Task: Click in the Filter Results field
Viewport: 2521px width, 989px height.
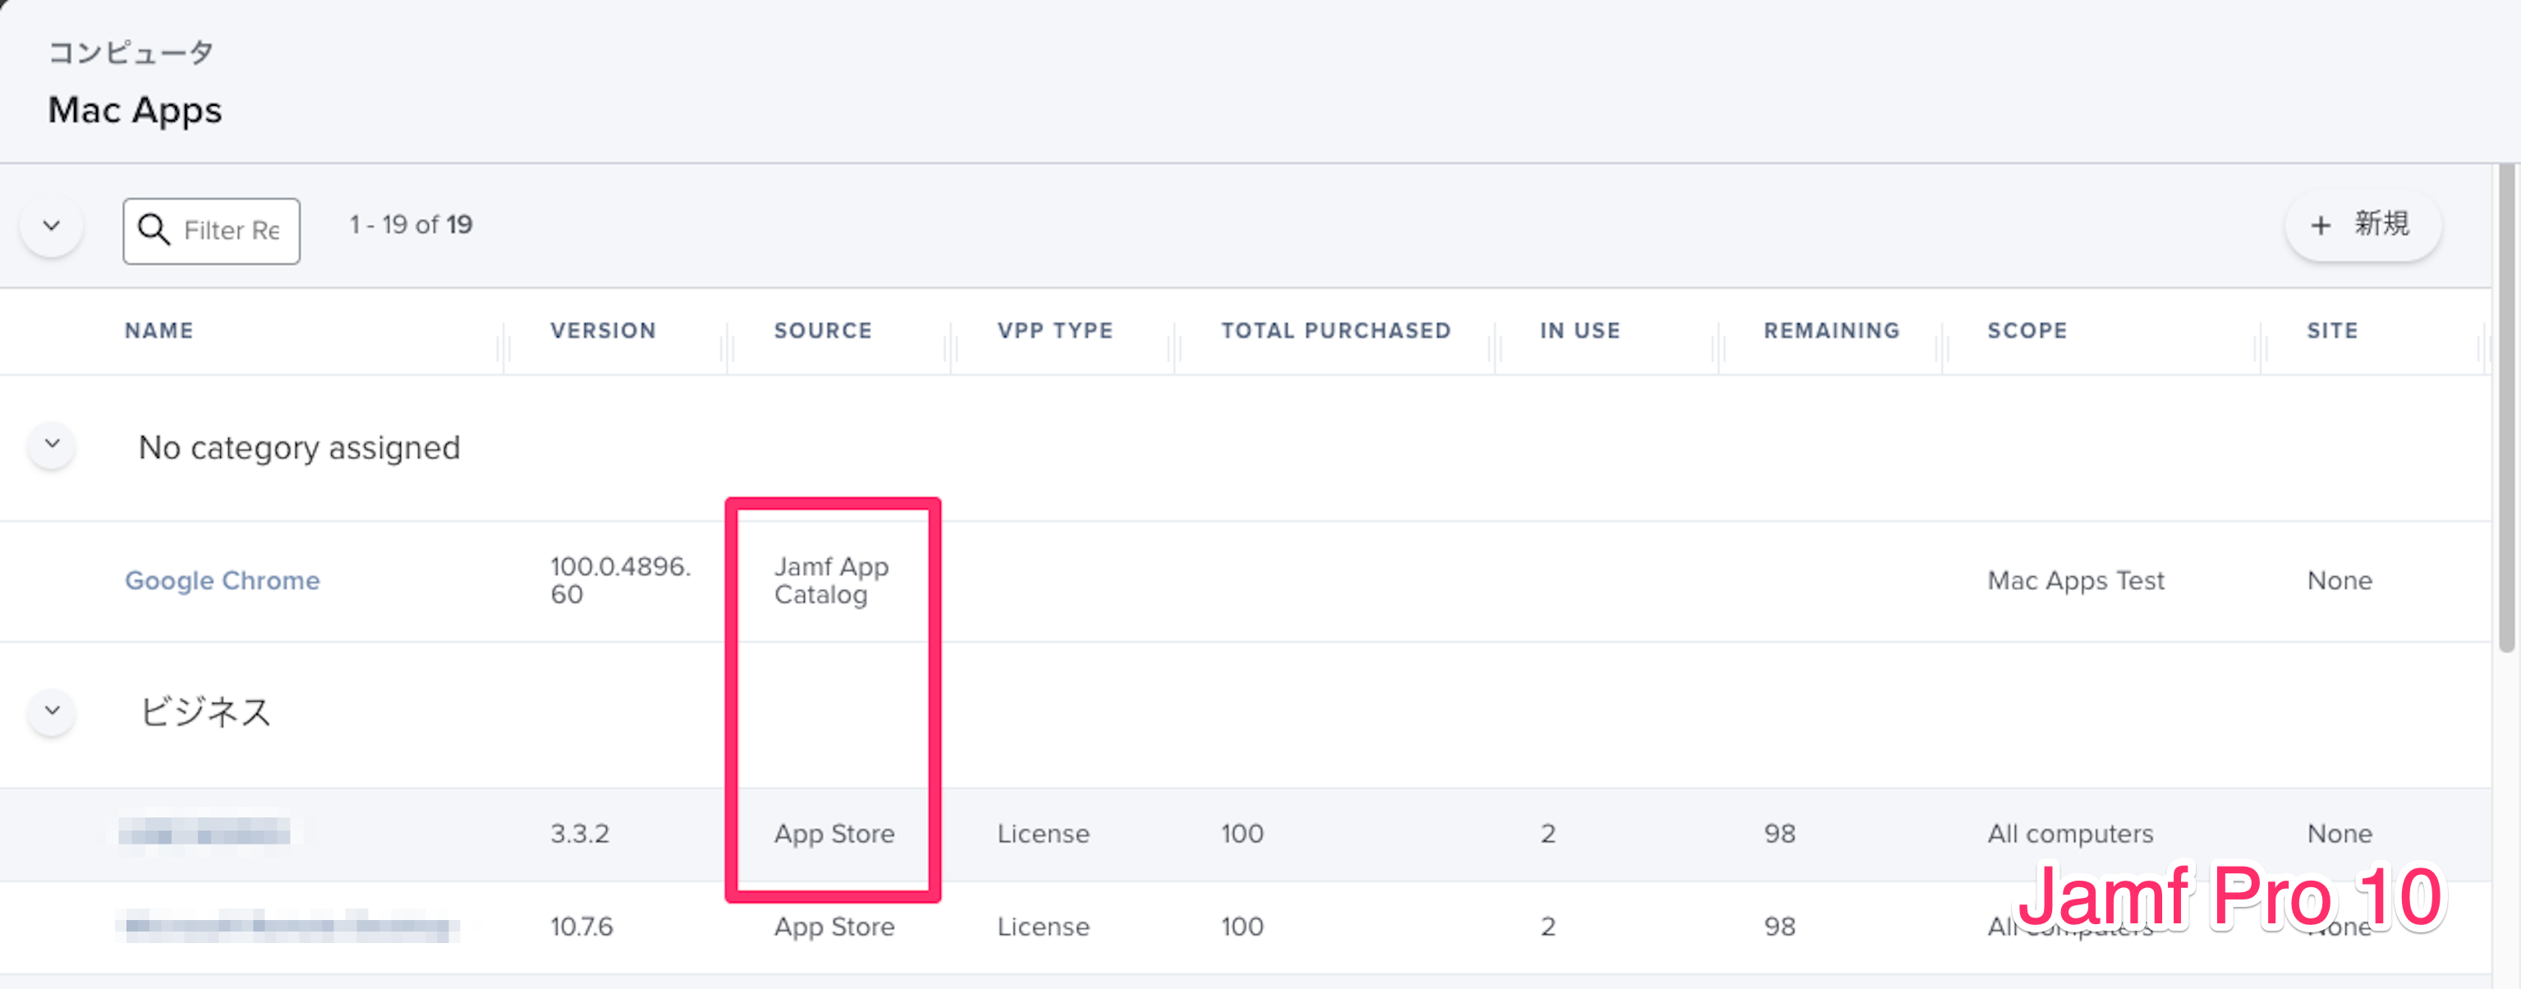Action: tap(232, 230)
